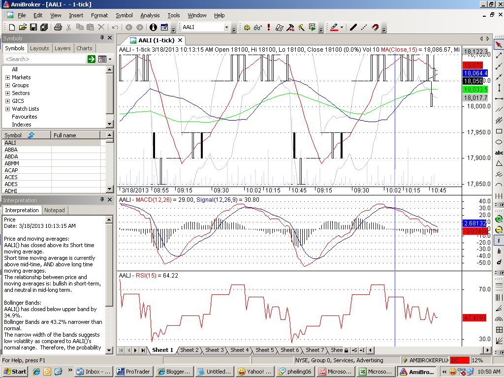Open the Yahoo! taskbar button

tap(255, 372)
